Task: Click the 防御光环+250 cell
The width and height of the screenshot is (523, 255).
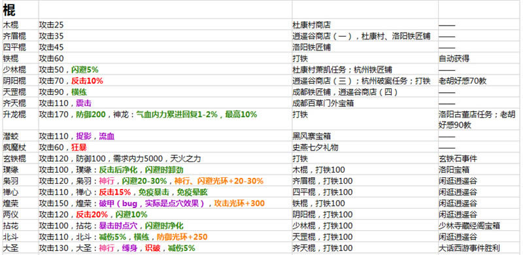Action: 165,237
